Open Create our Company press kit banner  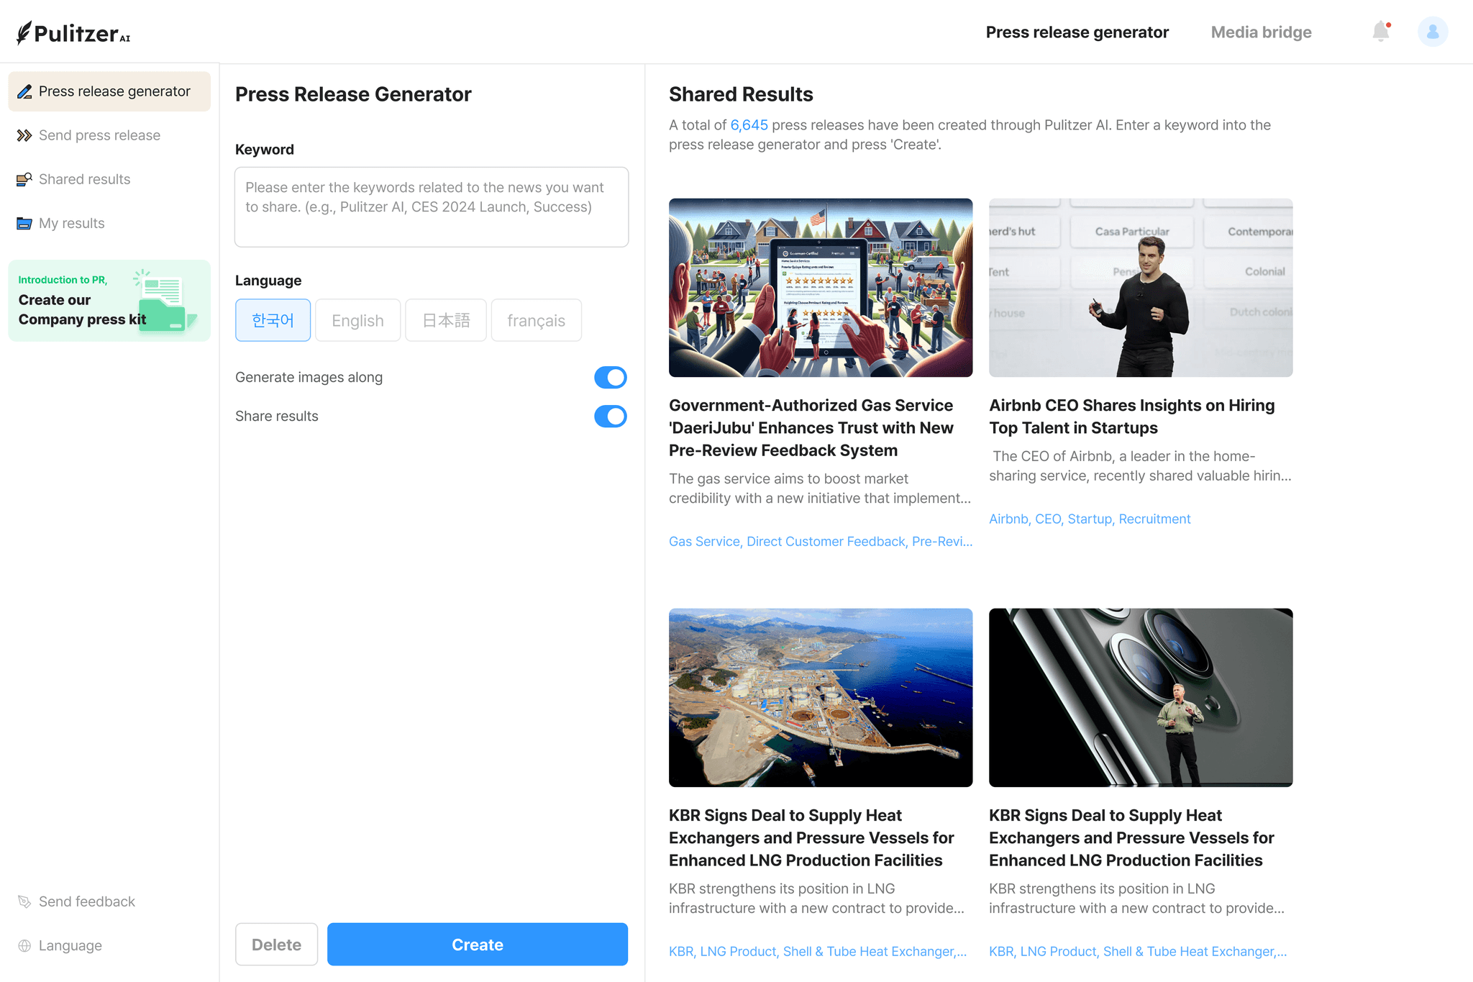point(109,301)
